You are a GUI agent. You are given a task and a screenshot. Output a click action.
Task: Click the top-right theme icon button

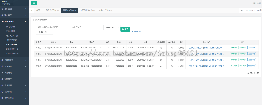coord(254,3)
